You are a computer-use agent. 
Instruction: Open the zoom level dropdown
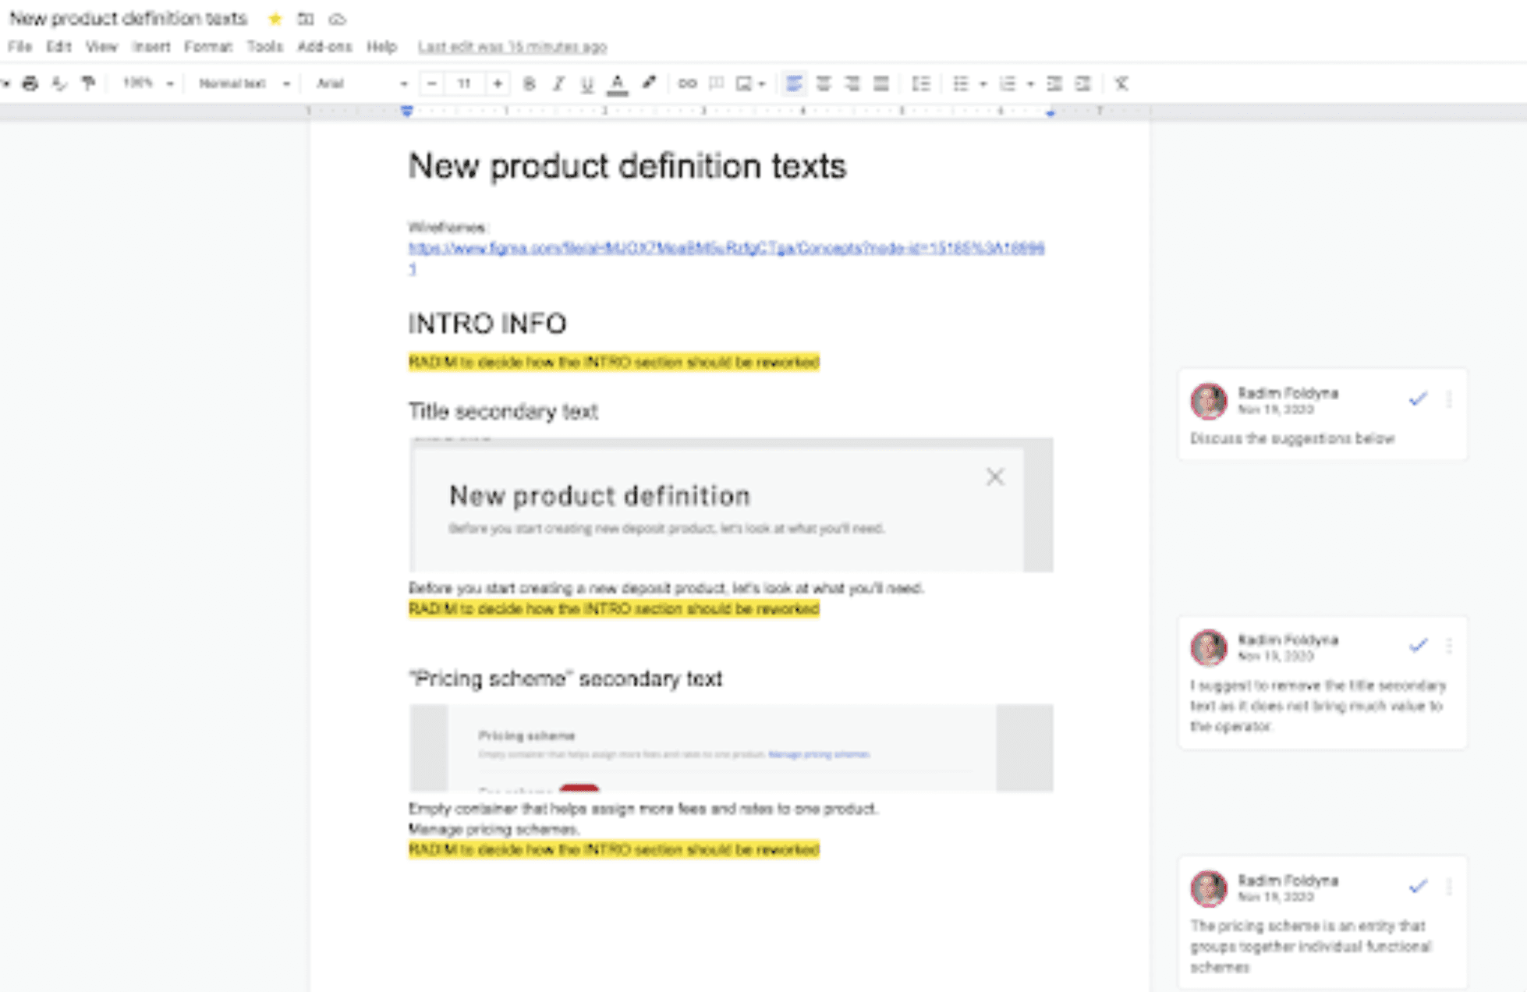coord(147,83)
